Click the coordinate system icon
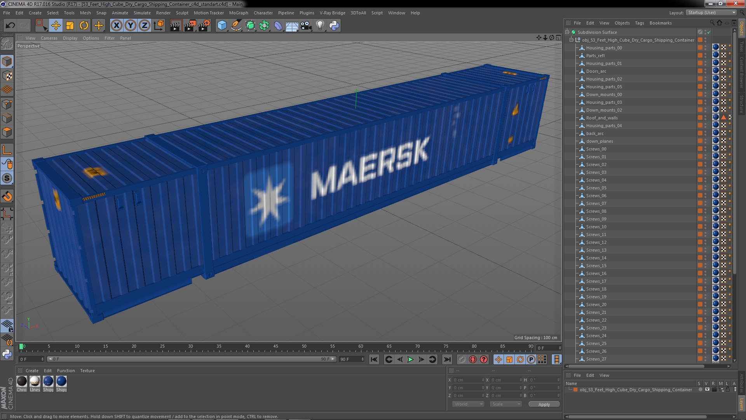Viewport: 746px width, 420px height. click(x=159, y=26)
